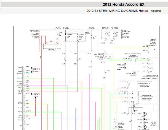Click the 'MR+B' pin label
This screenshot has height=130, width=168.
tap(20, 92)
